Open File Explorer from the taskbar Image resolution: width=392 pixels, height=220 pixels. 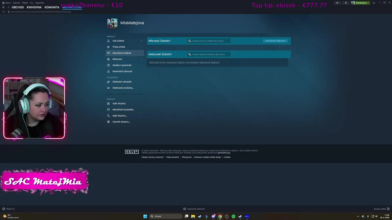coord(193,216)
